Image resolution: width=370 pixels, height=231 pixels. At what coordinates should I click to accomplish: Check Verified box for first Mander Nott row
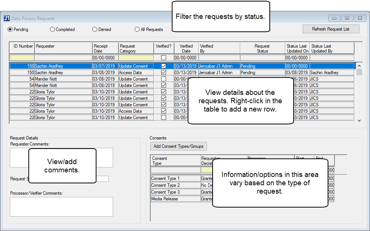(x=163, y=79)
